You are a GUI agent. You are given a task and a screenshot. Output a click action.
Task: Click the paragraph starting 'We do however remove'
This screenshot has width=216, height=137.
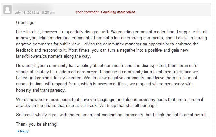coord(110,103)
